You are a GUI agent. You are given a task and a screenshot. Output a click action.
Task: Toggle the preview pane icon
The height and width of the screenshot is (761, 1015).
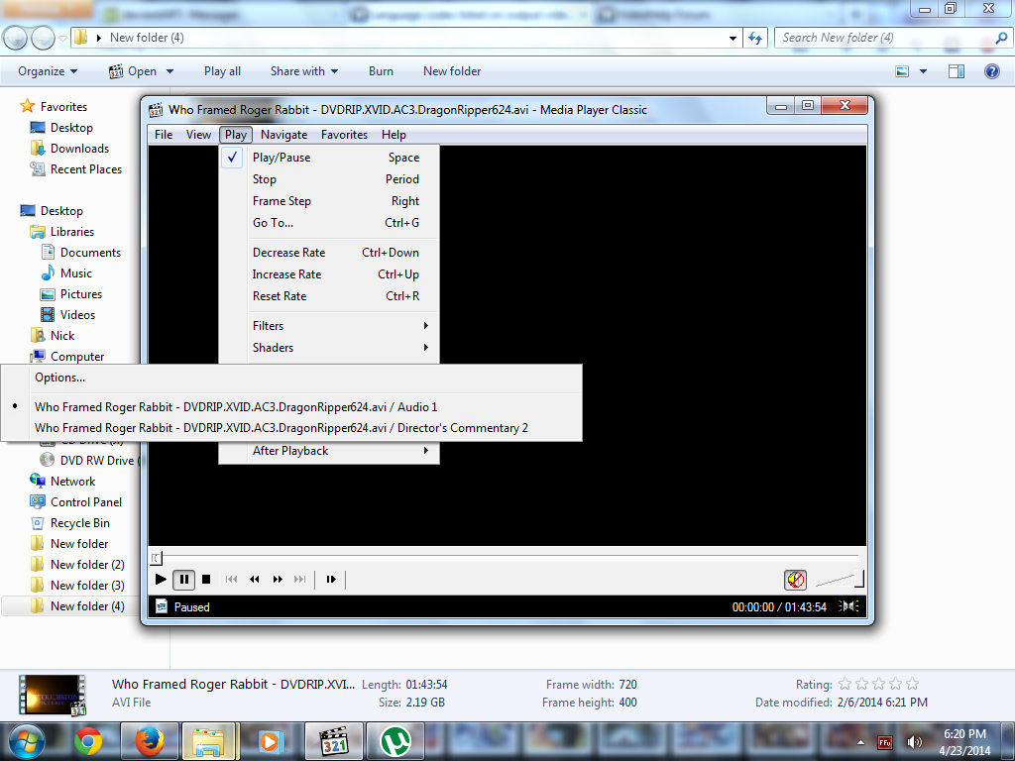click(957, 71)
